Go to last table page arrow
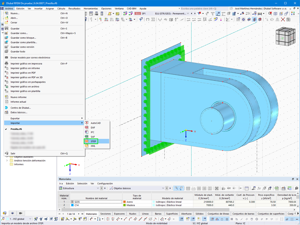The width and height of the screenshot is (300, 225). pos(82,214)
